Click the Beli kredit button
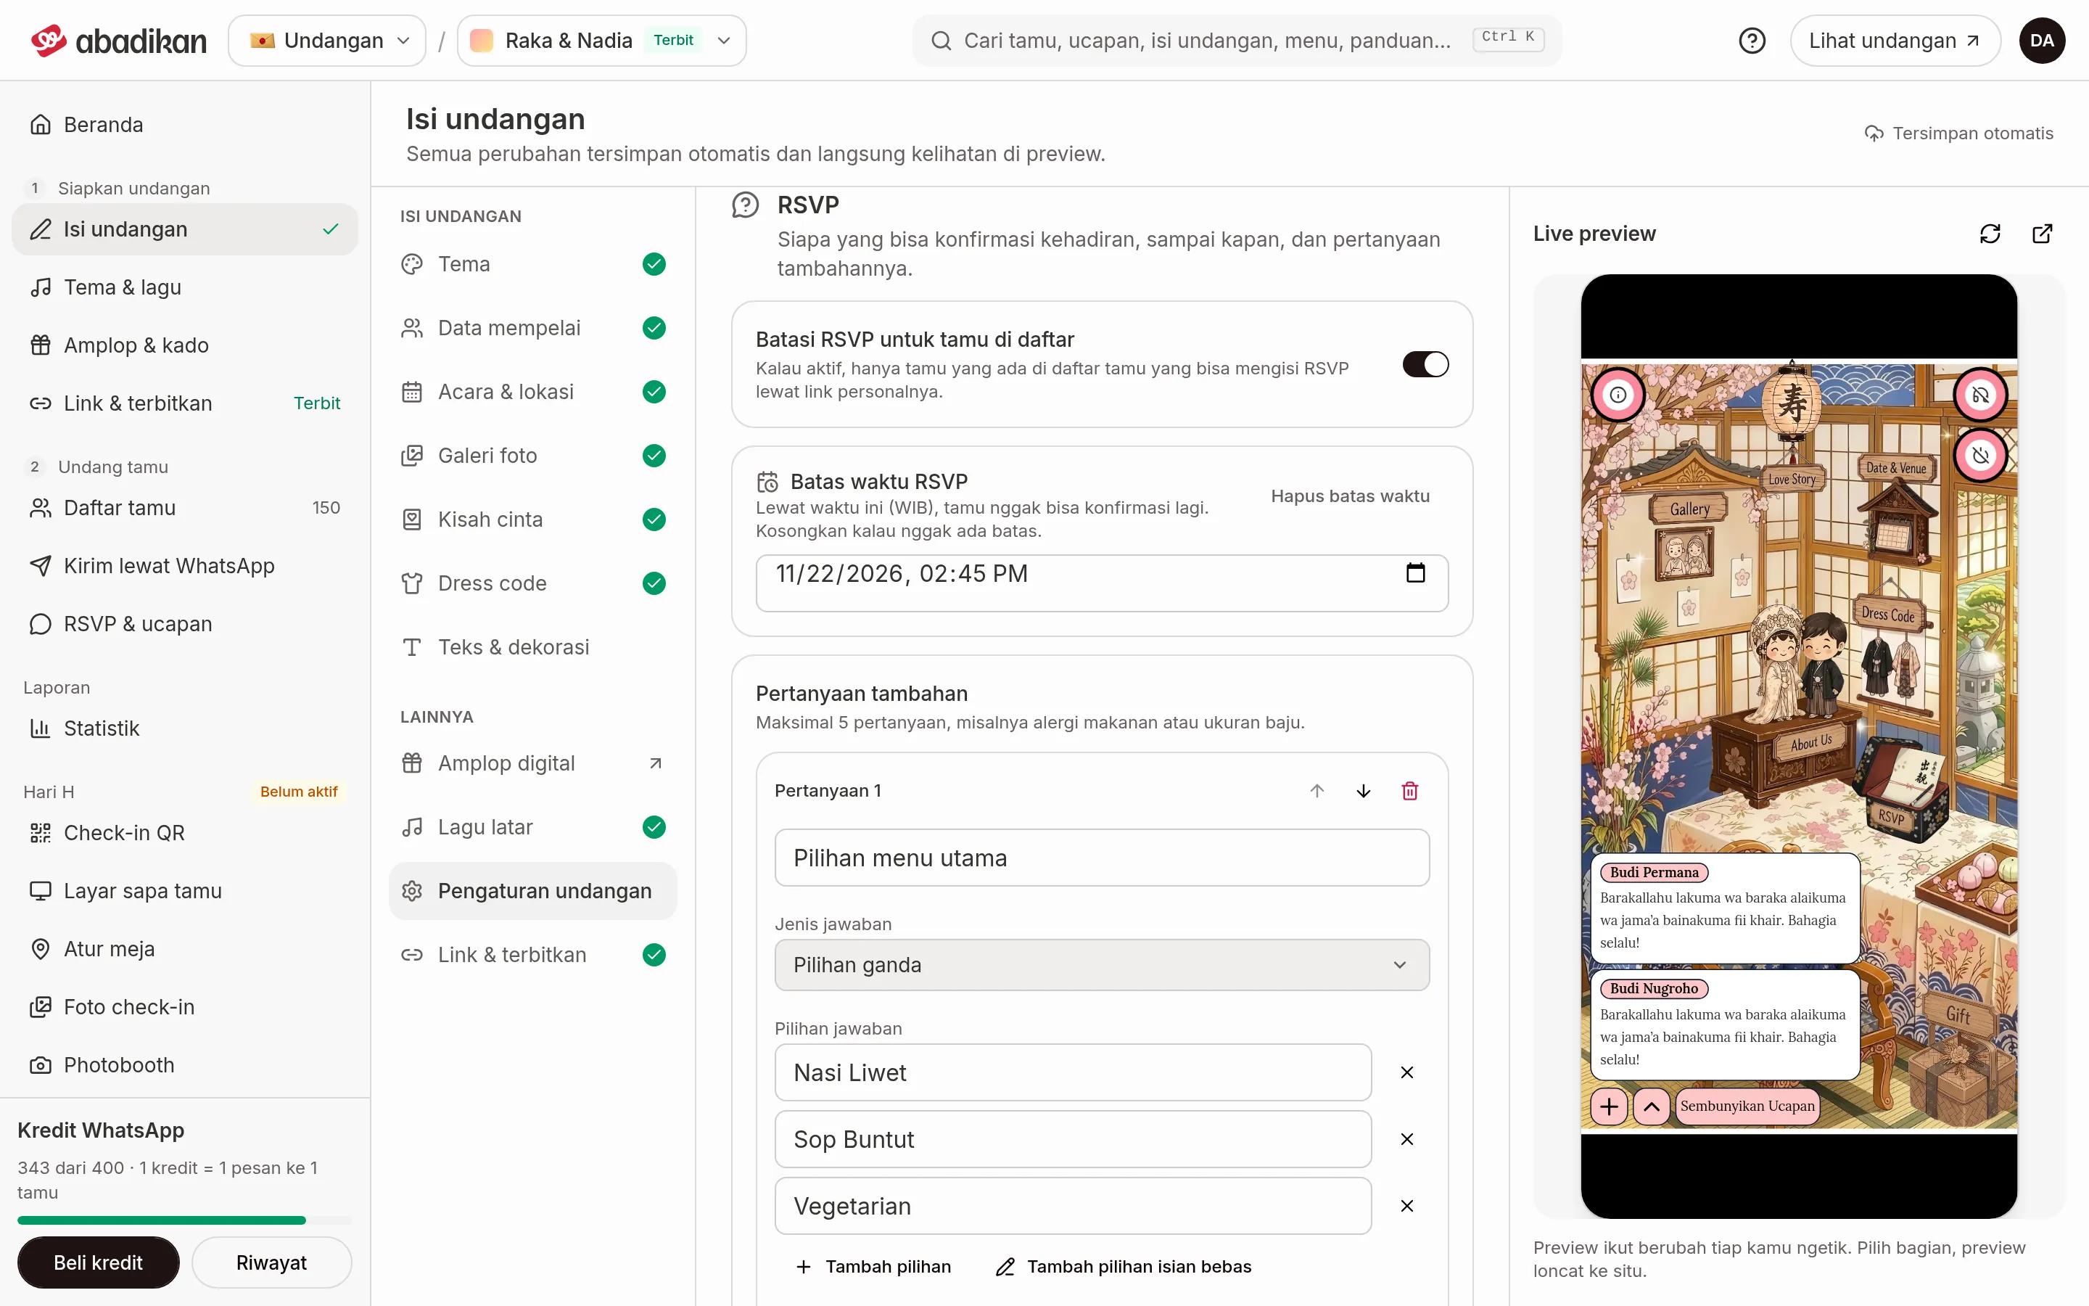Image resolution: width=2089 pixels, height=1306 pixels. coord(99,1262)
